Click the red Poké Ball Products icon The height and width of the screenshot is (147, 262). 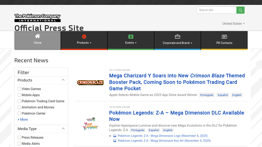point(84,37)
